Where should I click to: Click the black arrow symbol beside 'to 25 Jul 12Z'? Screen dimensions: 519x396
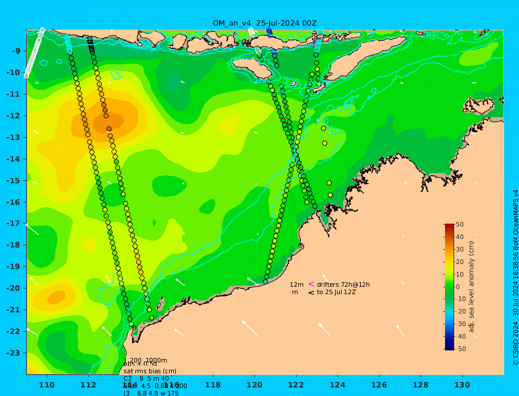pos(311,292)
